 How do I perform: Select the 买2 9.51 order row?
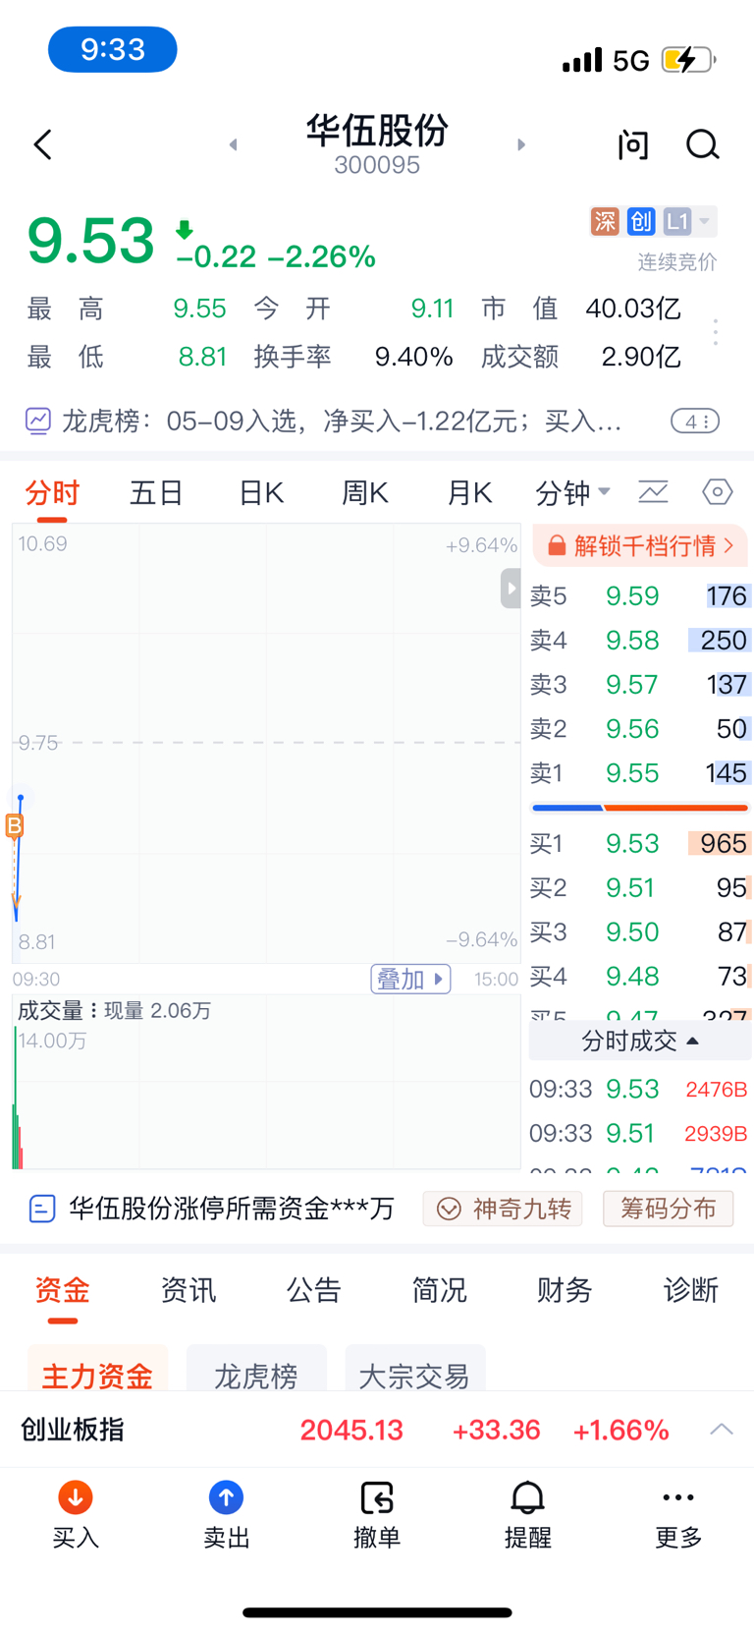[x=640, y=887]
